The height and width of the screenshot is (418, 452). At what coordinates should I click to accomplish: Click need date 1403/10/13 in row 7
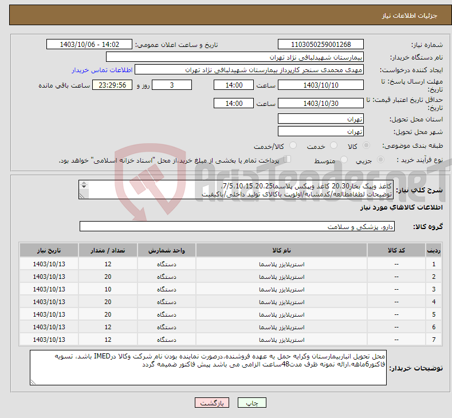click(49, 340)
